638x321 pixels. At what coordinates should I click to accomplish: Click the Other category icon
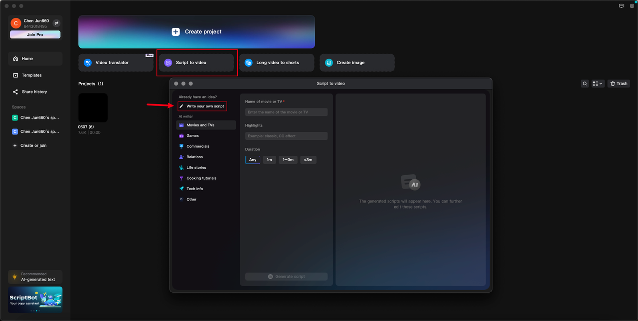(181, 200)
